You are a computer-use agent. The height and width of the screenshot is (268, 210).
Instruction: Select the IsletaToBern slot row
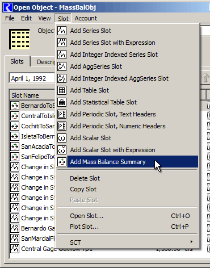pyautogui.click(x=32, y=136)
